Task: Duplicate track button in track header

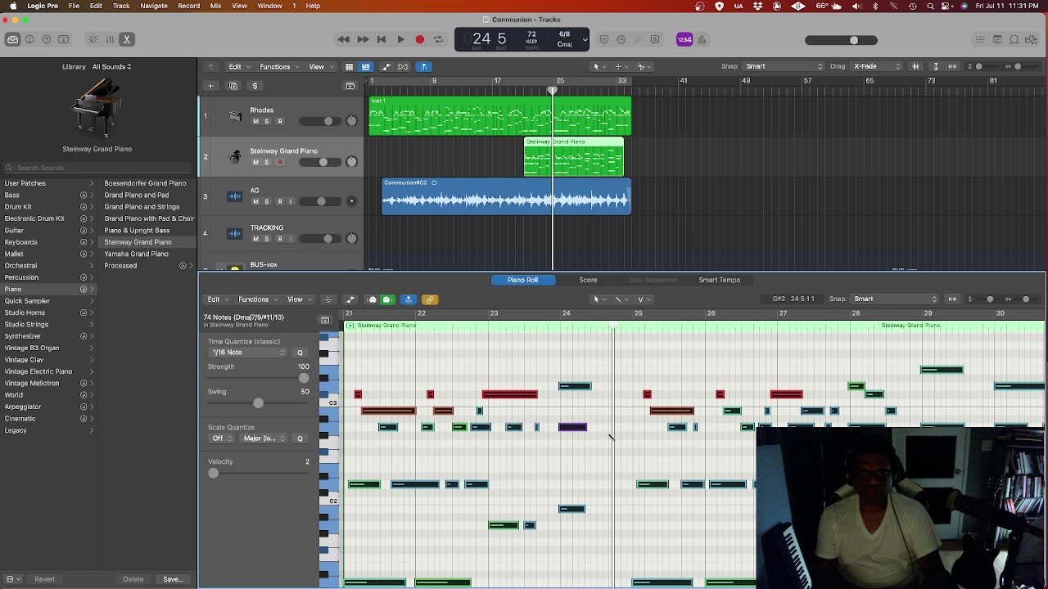Action: coord(233,86)
